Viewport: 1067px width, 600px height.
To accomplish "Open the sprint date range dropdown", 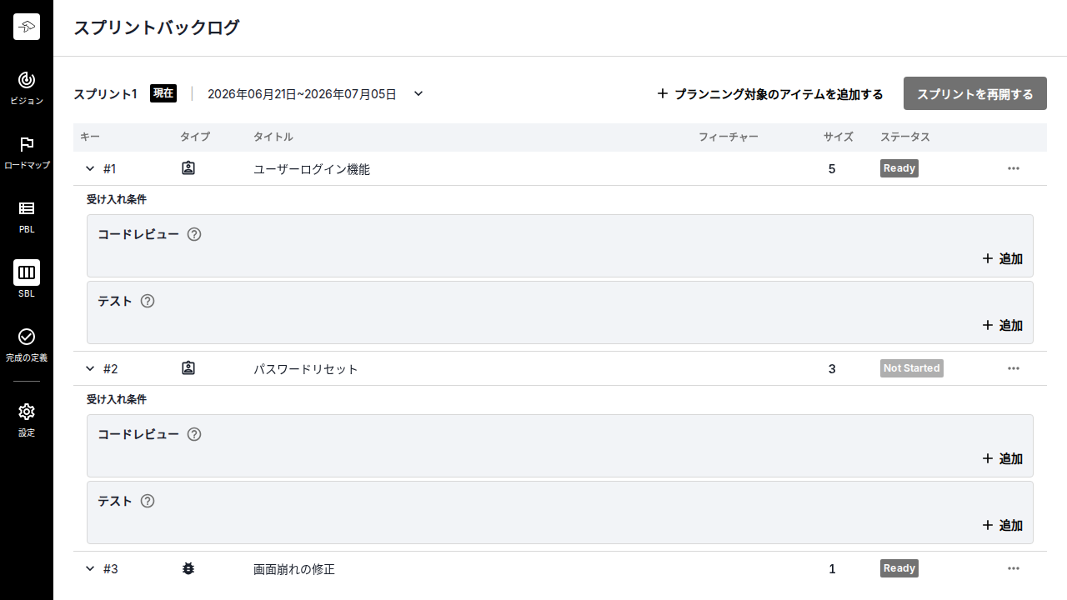I will [418, 93].
